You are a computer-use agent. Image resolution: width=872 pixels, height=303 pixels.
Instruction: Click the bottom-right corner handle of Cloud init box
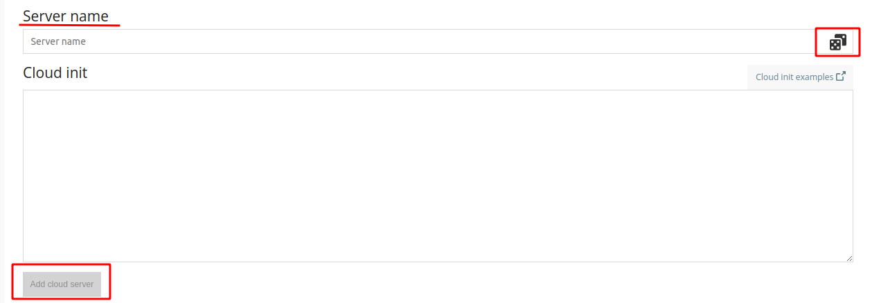849,258
